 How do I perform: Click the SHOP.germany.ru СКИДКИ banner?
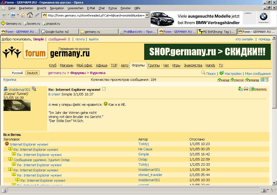pos(207,52)
